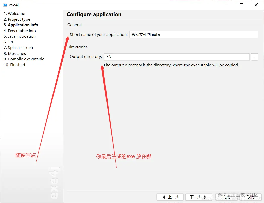Close the exe4j window
The width and height of the screenshot is (264, 203).
coord(256,5)
